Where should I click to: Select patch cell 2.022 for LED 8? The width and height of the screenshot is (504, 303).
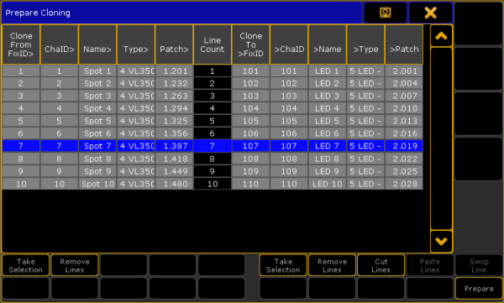(404, 159)
